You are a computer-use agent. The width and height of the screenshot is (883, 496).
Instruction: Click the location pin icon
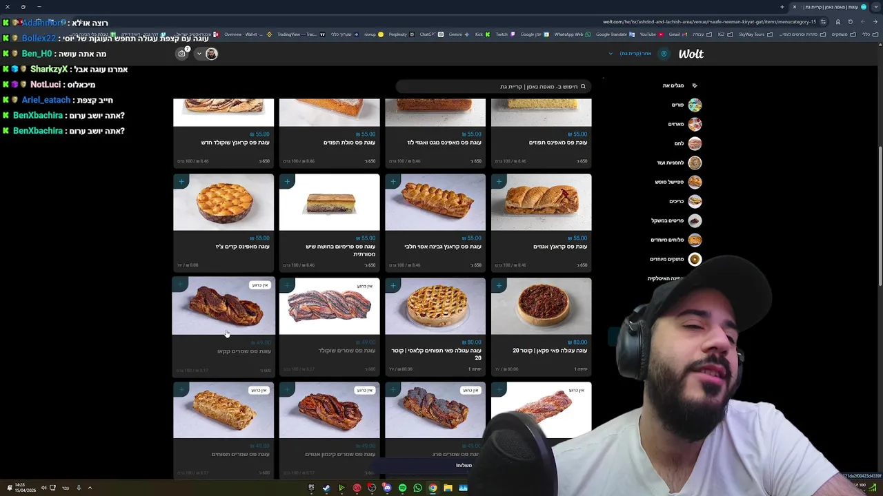pos(664,54)
